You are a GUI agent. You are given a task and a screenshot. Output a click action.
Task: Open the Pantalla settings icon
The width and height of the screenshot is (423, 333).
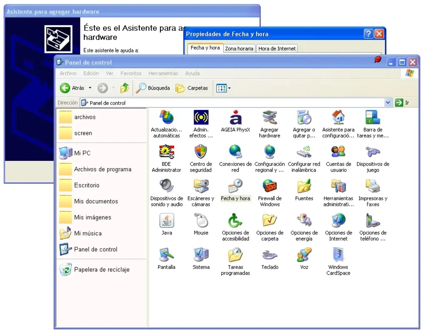167,256
